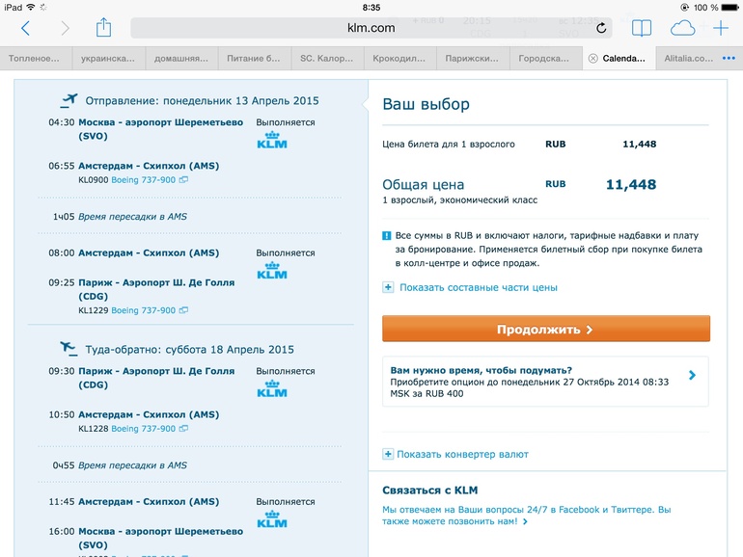Image resolution: width=743 pixels, height=557 pixels.
Task: Switch to the Питание б... tab
Action: point(255,58)
